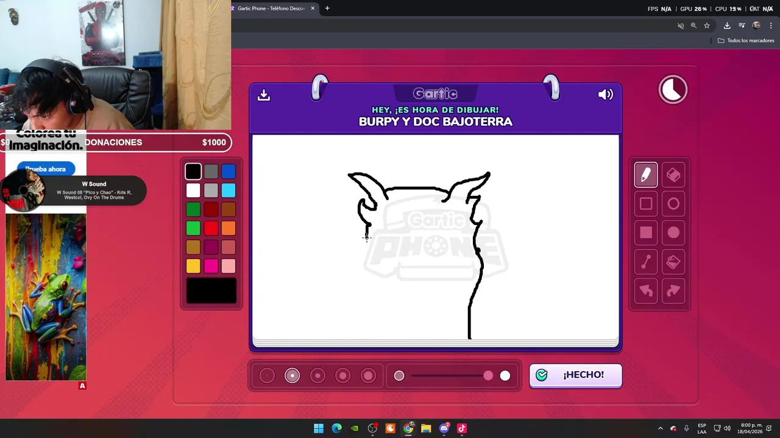
Task: Pick the bright red color swatch
Action: (x=211, y=228)
